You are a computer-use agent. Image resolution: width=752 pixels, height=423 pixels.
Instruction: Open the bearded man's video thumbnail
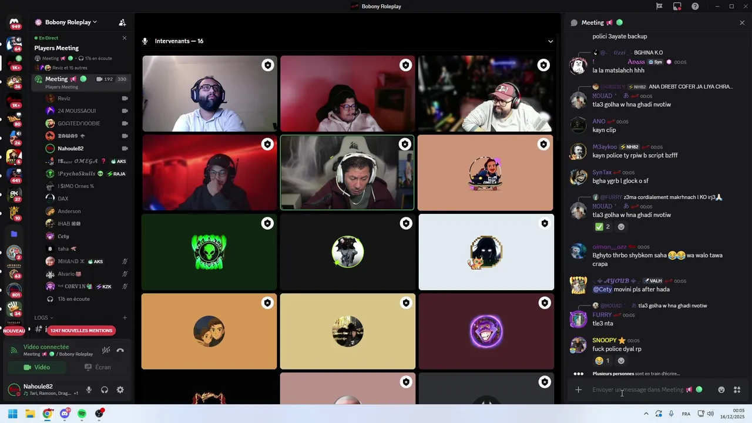210,93
